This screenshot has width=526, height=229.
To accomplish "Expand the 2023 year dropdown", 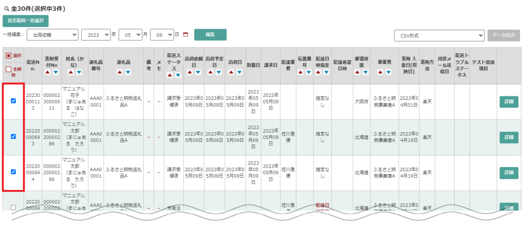I will (x=96, y=35).
